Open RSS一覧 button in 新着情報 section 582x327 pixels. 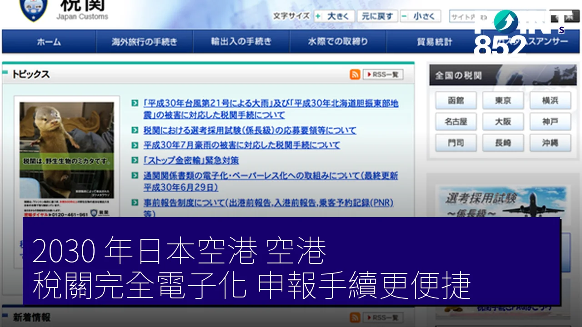pos(383,317)
